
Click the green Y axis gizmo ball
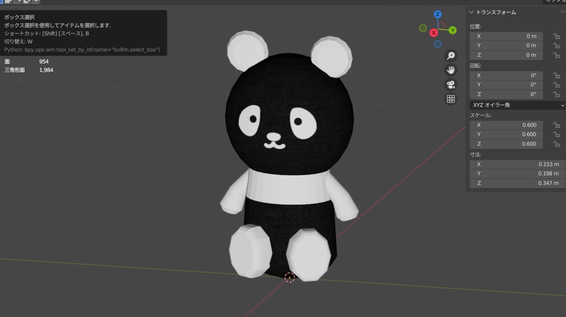(452, 30)
